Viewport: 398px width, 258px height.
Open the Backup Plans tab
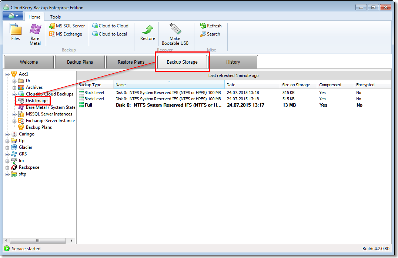tap(80, 62)
